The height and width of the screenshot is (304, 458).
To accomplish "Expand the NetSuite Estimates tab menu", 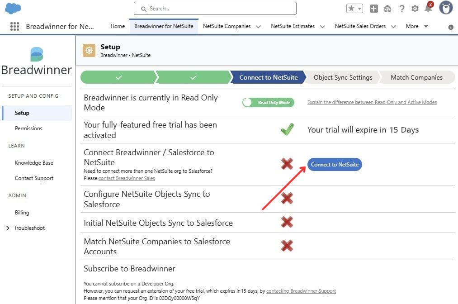I will click(322, 27).
